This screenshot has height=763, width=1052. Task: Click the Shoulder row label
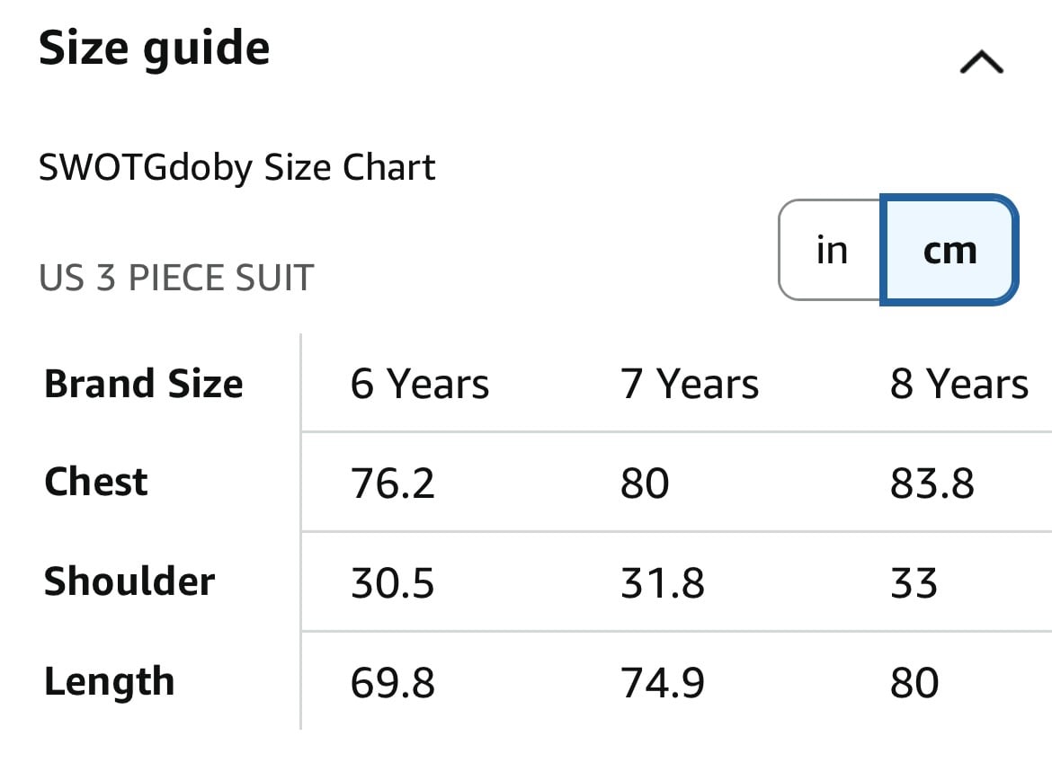129,581
